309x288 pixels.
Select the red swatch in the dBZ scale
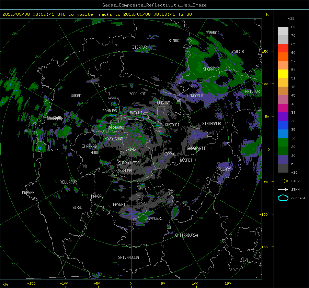[283, 48]
